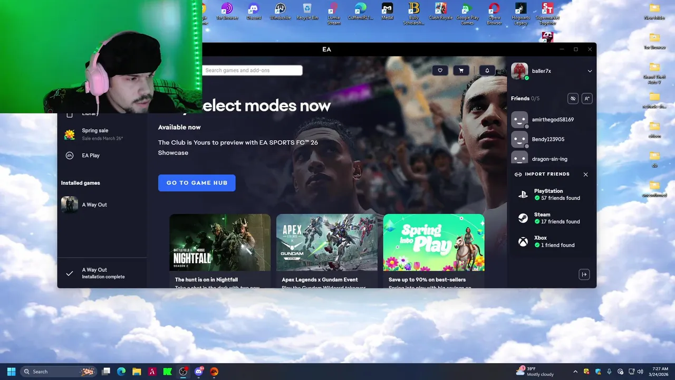Image resolution: width=675 pixels, height=380 pixels.
Task: Click the Opera Browser desktop shortcut
Action: coord(494,14)
